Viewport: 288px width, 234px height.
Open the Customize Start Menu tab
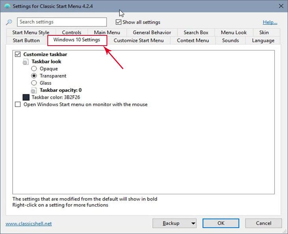tap(138, 41)
